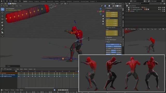Activate the Transform tool in left toolbar
166x93 pixels.
click(x=2, y=26)
